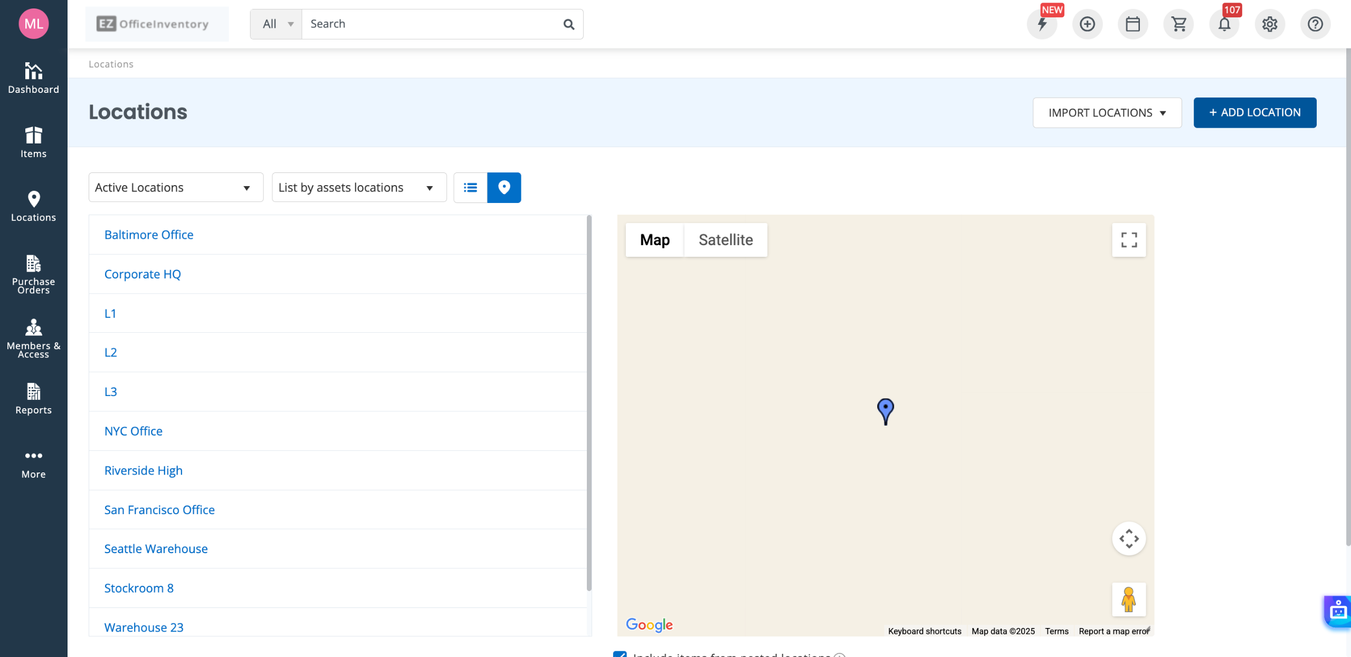Open the calendar icon in header
Viewport: 1351px width, 657px height.
(x=1133, y=24)
